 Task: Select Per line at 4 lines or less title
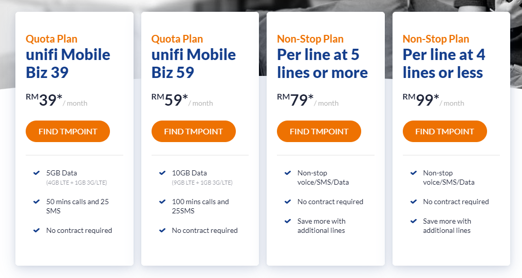pyautogui.click(x=444, y=63)
